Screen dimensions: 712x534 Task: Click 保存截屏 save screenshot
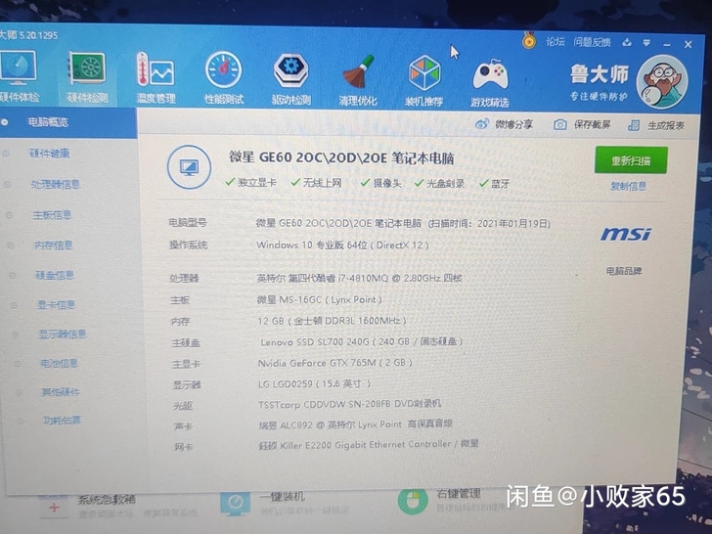pos(582,124)
